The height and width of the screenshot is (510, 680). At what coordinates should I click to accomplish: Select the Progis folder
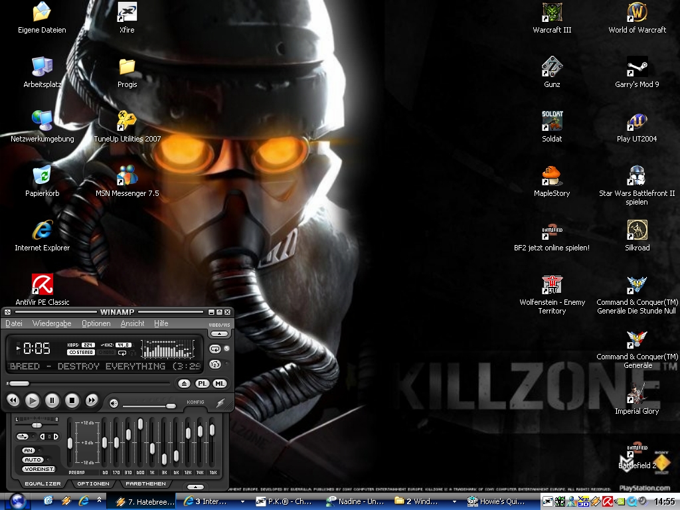[x=127, y=72]
